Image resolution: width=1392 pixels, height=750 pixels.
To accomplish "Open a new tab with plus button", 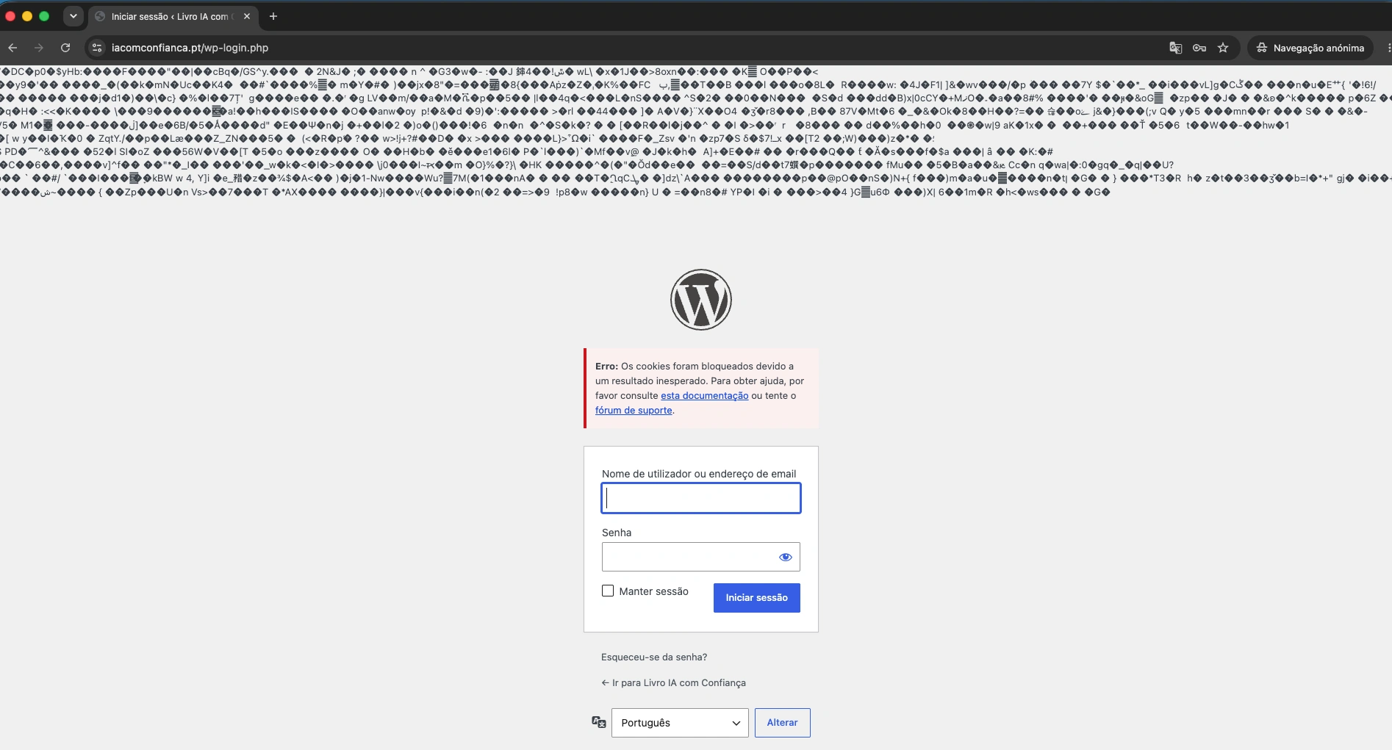I will 273,16.
